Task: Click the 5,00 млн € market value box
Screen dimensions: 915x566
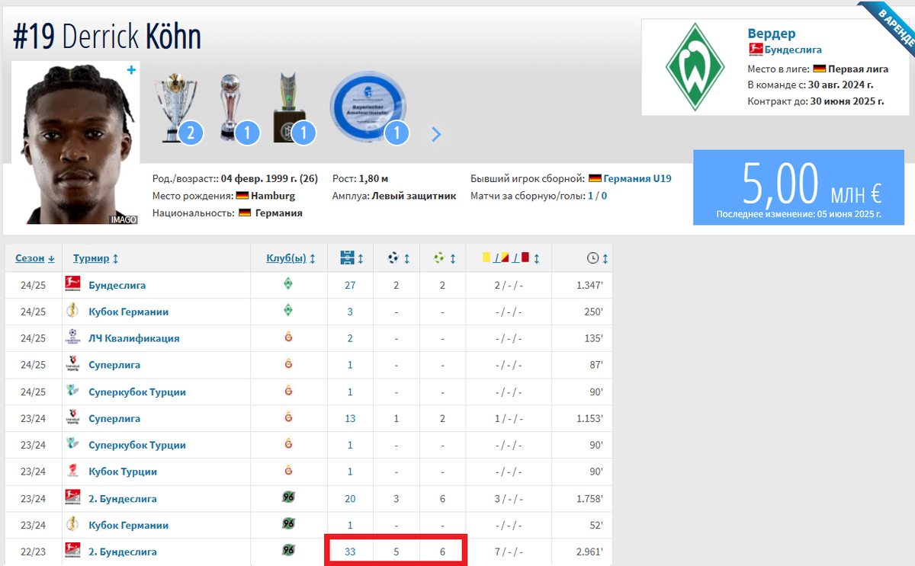Action: [x=798, y=187]
